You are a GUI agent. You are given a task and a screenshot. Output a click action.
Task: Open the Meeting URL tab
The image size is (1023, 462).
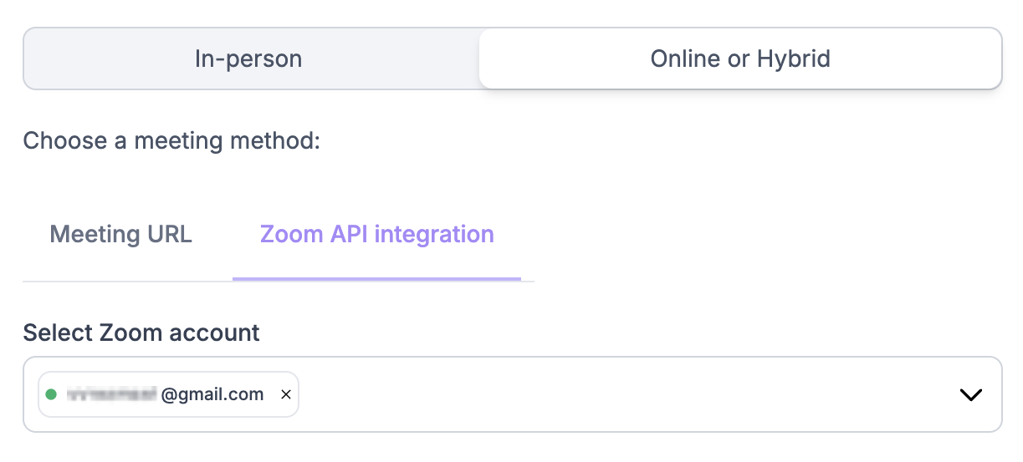(x=121, y=235)
